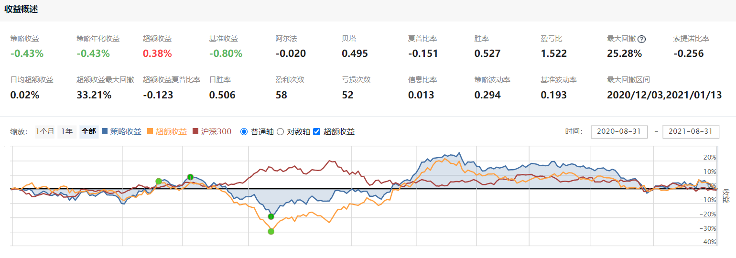This screenshot has width=736, height=258.
Task: Zoom chart to 1个月 range
Action: 45,131
